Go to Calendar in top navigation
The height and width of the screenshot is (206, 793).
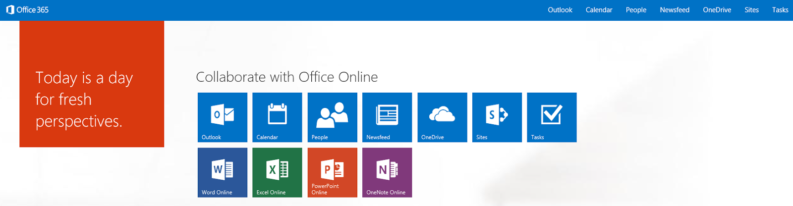[599, 10]
